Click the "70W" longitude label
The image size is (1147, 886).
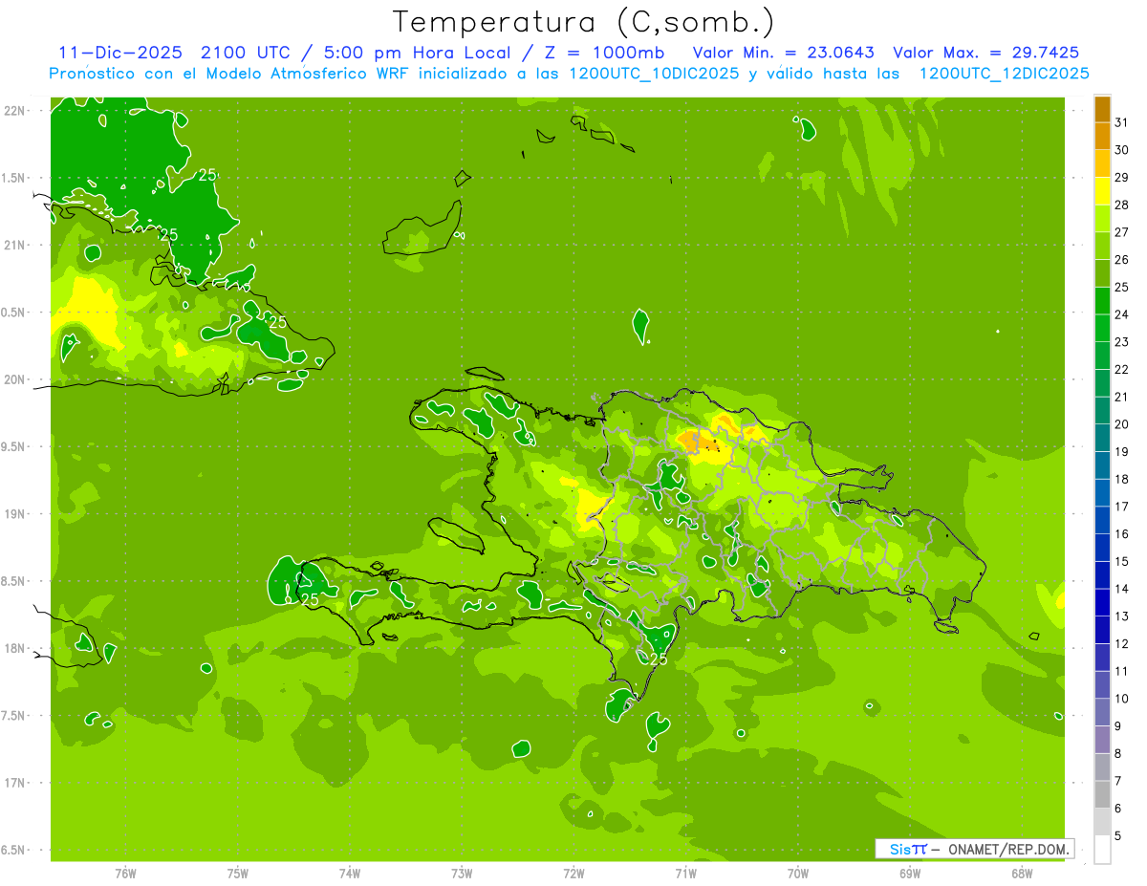point(798,873)
